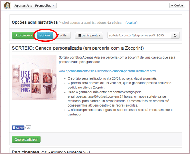
Task: Click the refresh icon beside the URL
Action: (x=175, y=35)
